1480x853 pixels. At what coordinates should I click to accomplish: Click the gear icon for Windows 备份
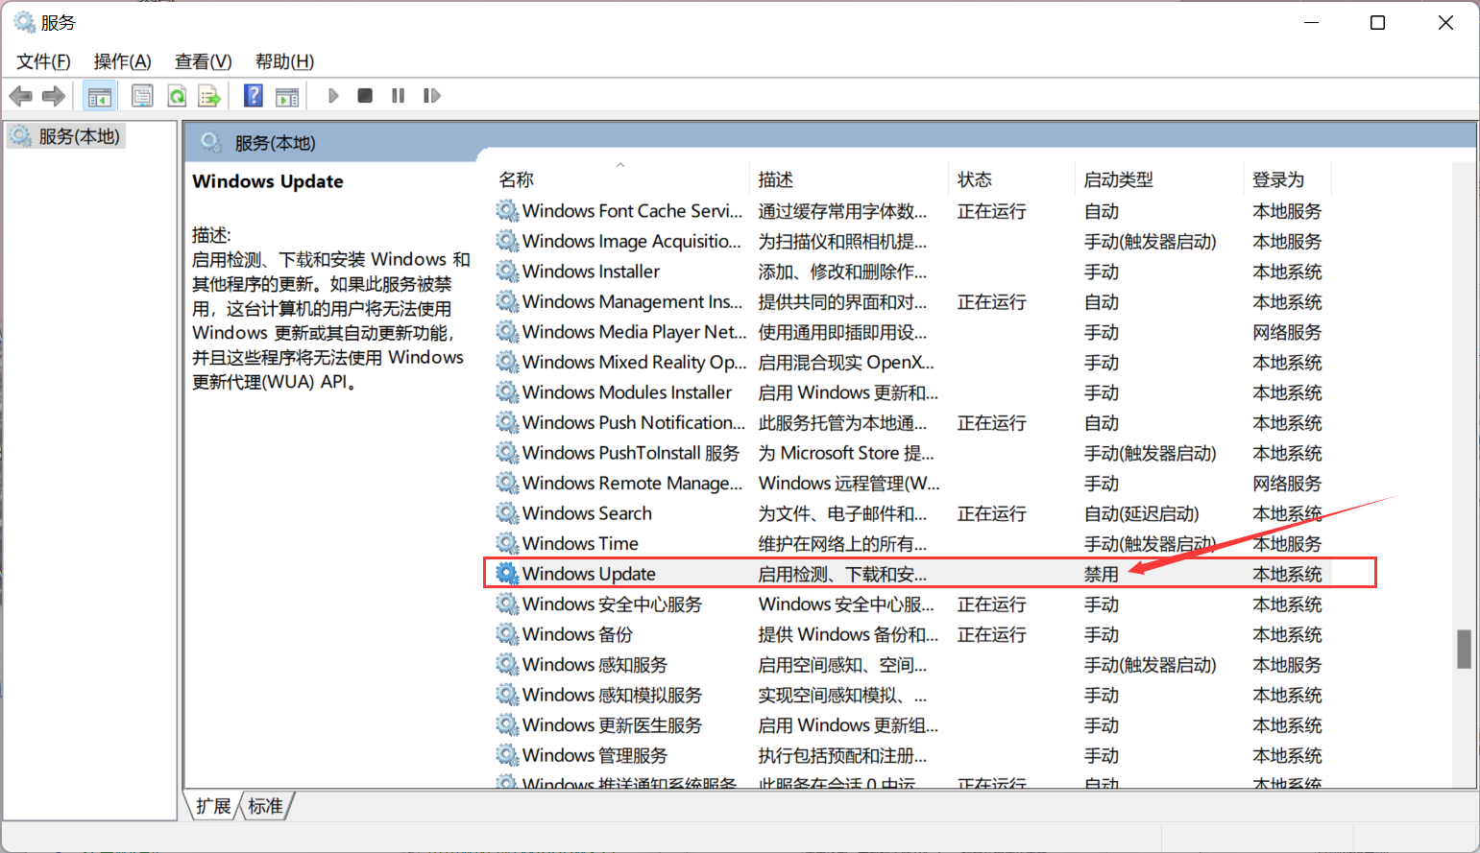pyautogui.click(x=507, y=633)
